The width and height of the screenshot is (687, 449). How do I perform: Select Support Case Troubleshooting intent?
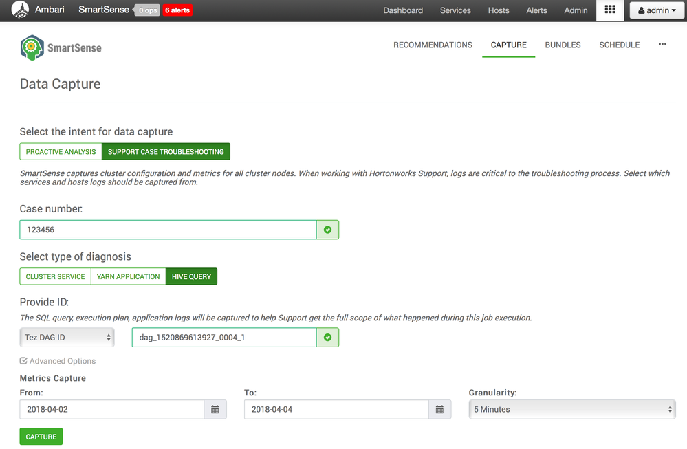click(166, 151)
